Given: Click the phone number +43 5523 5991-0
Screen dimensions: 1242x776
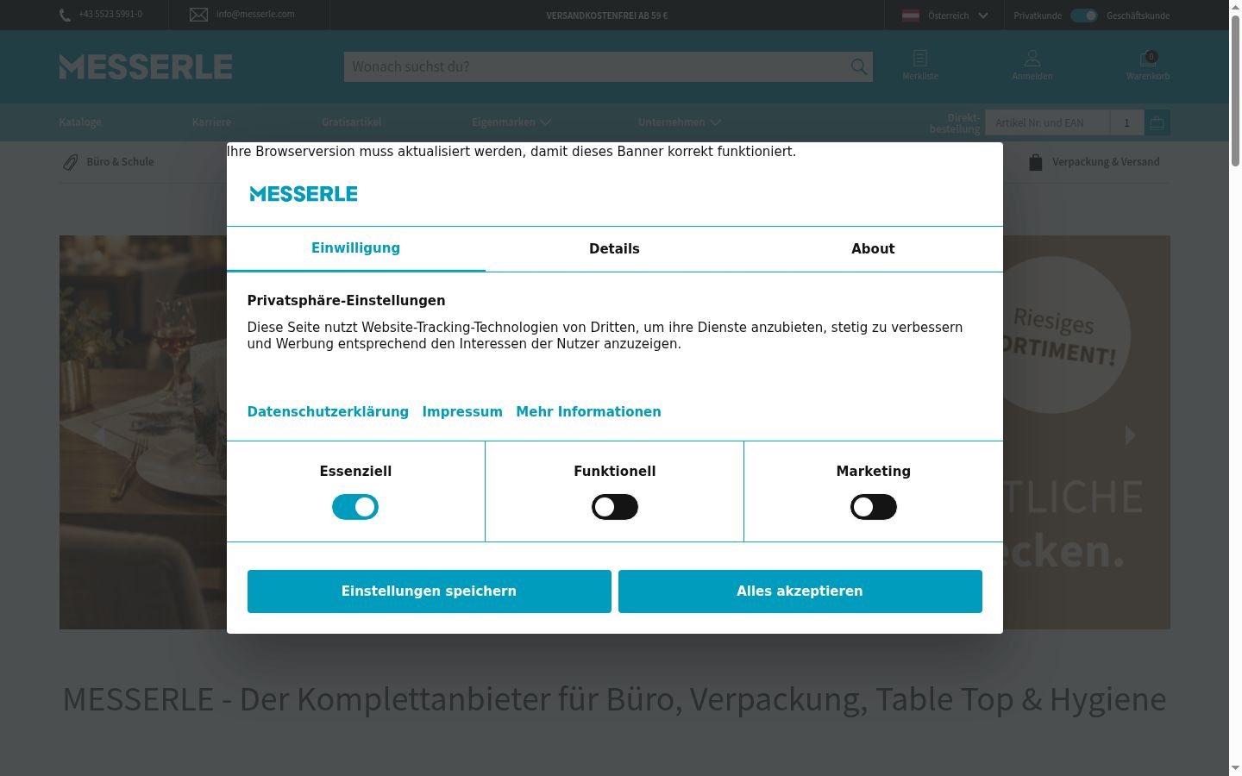Looking at the screenshot, I should click(110, 15).
